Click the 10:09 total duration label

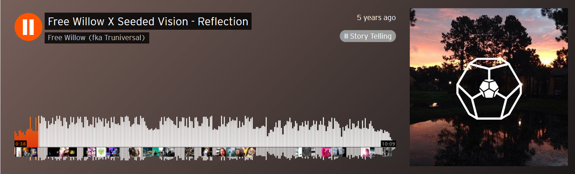pos(388,144)
